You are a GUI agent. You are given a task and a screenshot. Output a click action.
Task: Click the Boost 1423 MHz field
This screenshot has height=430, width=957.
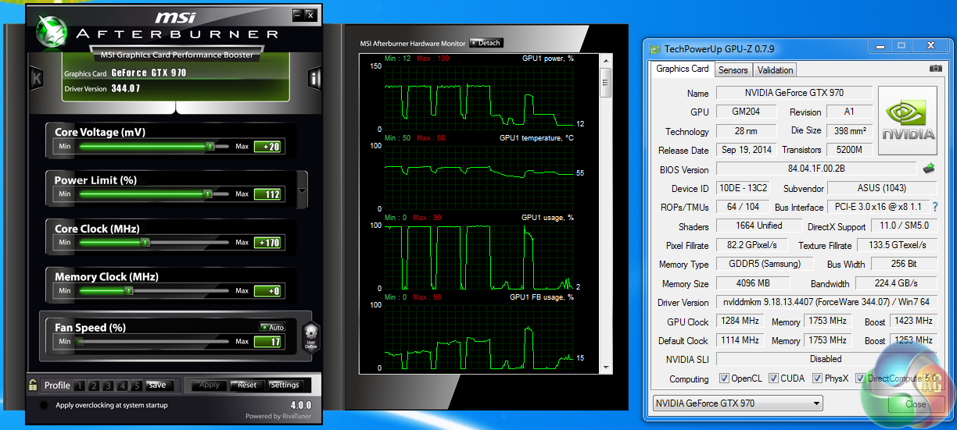tap(912, 321)
